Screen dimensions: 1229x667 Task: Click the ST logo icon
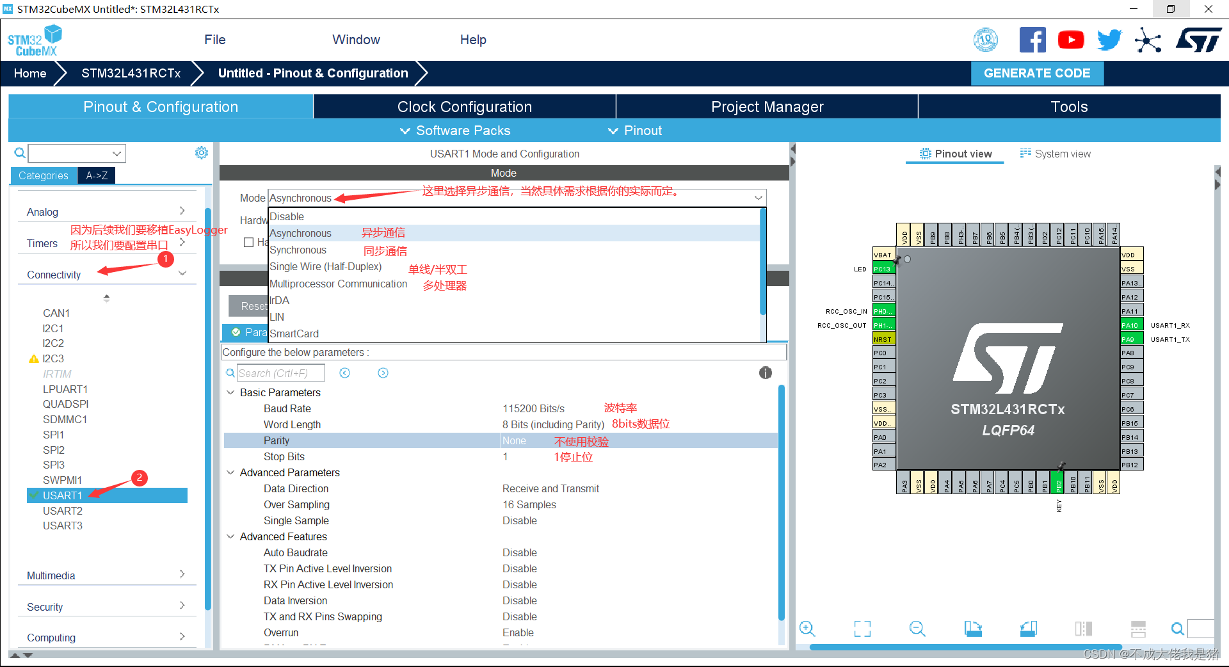[x=1199, y=40]
